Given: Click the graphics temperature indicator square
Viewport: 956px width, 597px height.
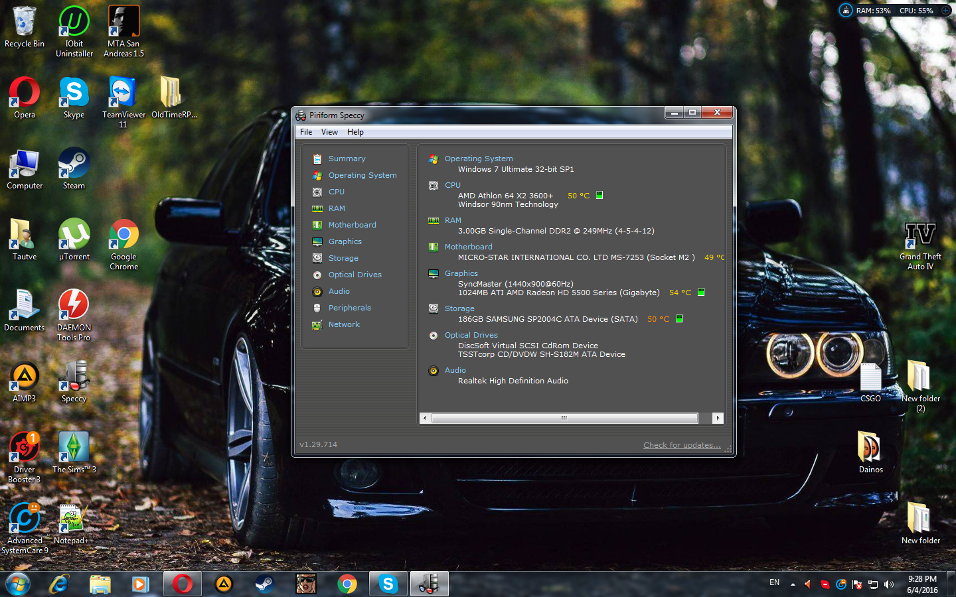Looking at the screenshot, I should point(701,292).
